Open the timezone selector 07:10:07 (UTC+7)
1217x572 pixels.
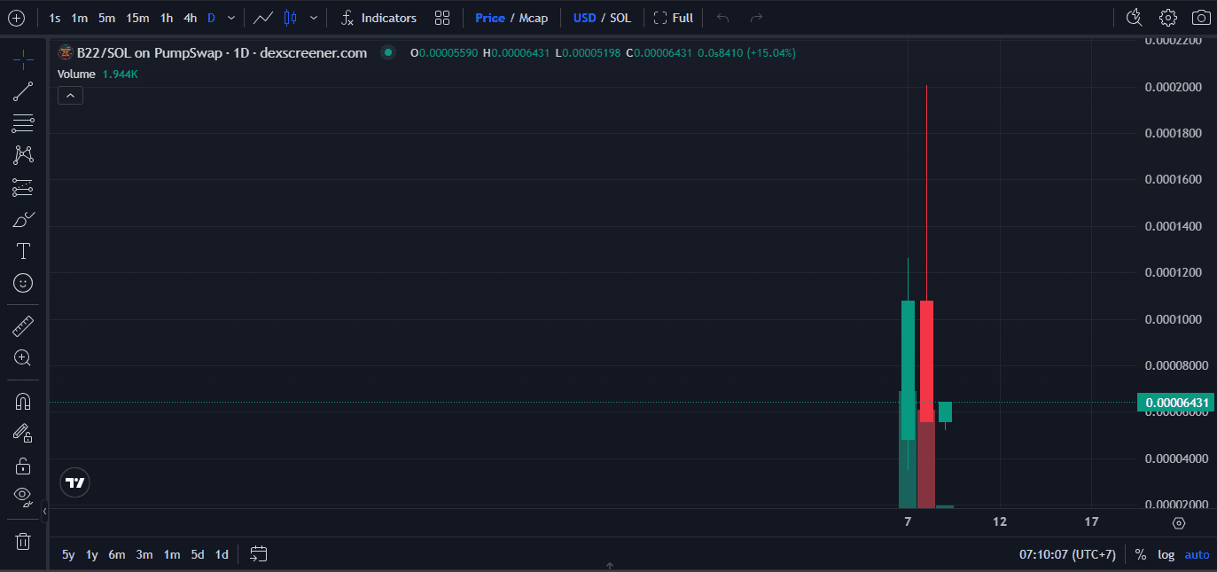1067,554
